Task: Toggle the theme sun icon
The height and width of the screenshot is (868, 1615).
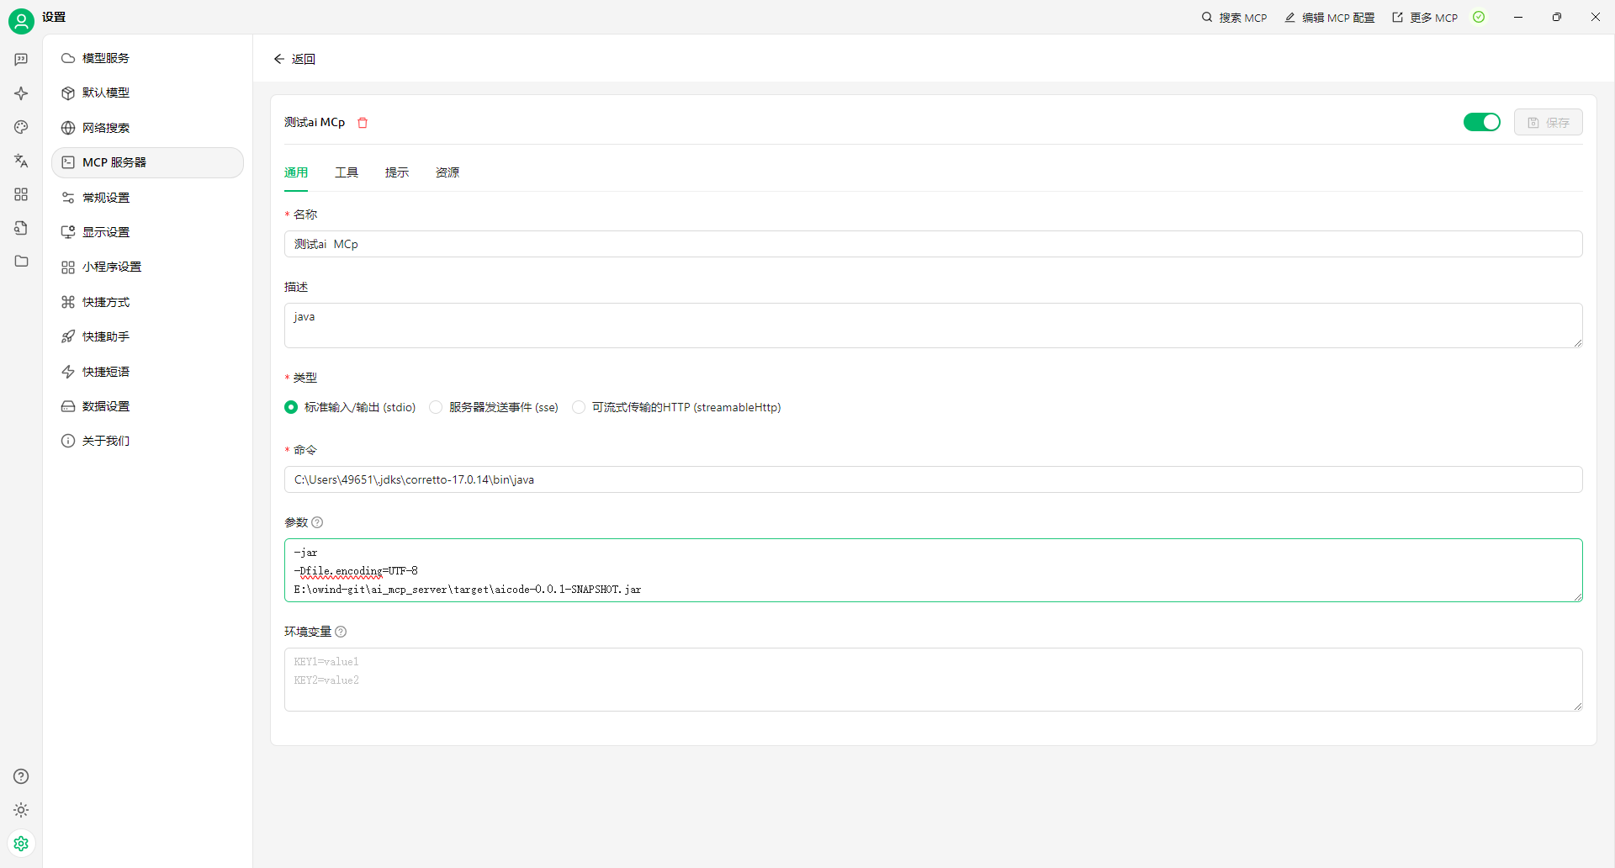Action: click(x=21, y=810)
